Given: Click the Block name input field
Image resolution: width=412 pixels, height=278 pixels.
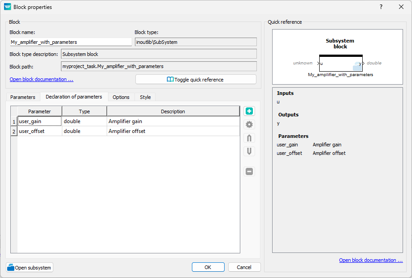Looking at the screenshot, I should tap(70, 42).
